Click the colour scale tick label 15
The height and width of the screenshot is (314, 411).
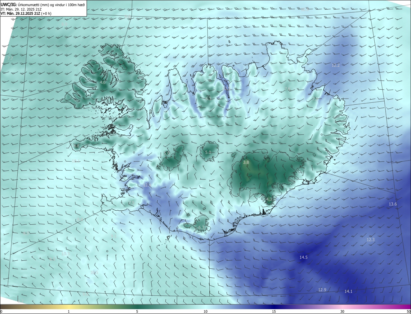click(x=274, y=311)
